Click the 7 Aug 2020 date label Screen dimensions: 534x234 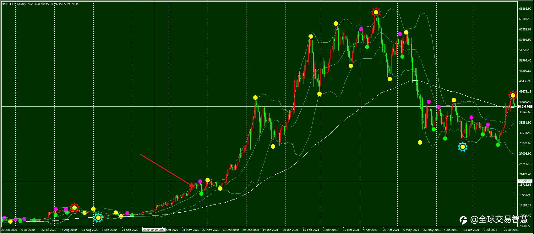click(x=69, y=230)
